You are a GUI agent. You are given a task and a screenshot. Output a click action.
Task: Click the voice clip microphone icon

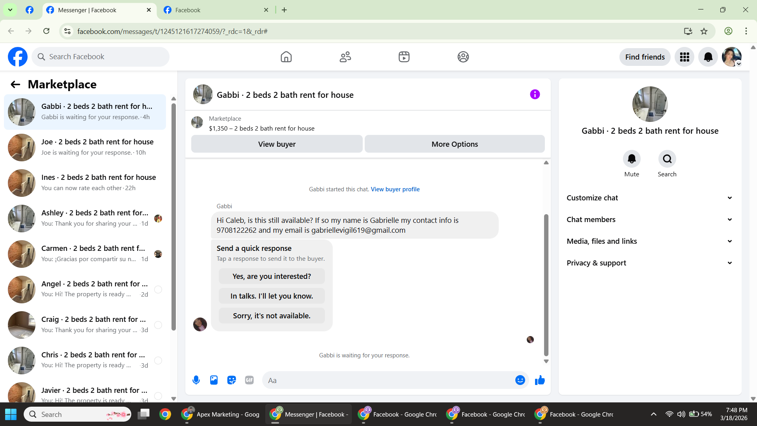pos(196,380)
